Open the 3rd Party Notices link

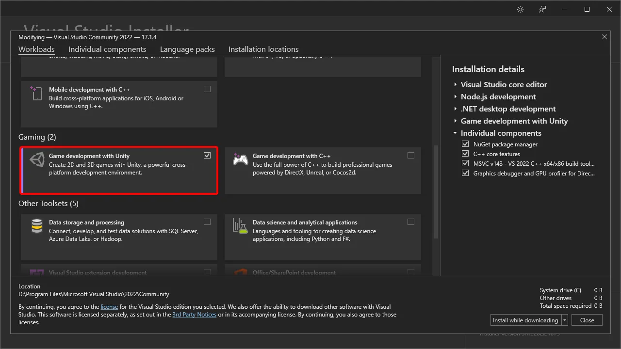195,315
